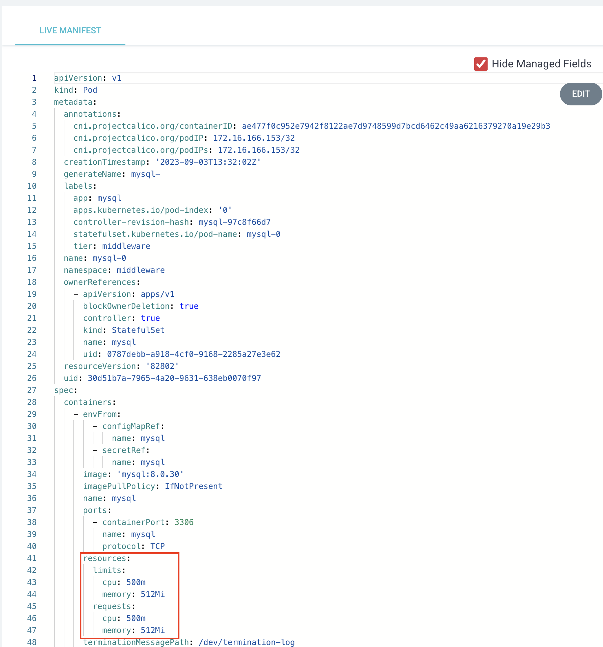This screenshot has height=647, width=603.
Task: Click the limits cpu: 500m on line 43
Action: point(124,582)
